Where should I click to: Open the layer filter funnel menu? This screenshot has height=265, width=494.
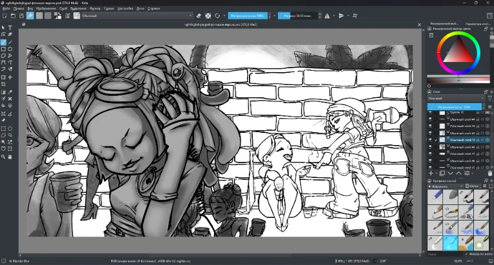(489, 99)
